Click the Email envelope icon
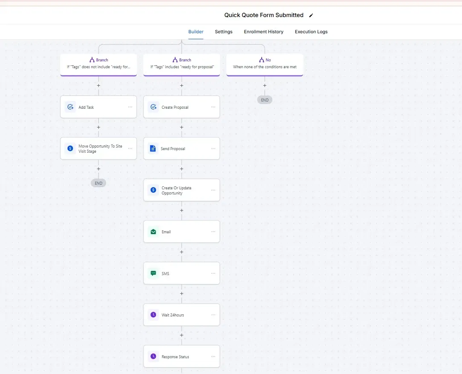The height and width of the screenshot is (374, 462). click(x=153, y=232)
